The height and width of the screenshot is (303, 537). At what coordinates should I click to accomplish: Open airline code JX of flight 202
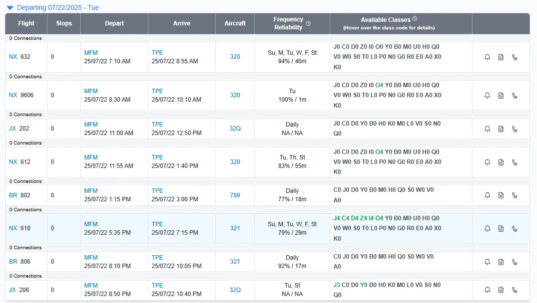pyautogui.click(x=12, y=129)
